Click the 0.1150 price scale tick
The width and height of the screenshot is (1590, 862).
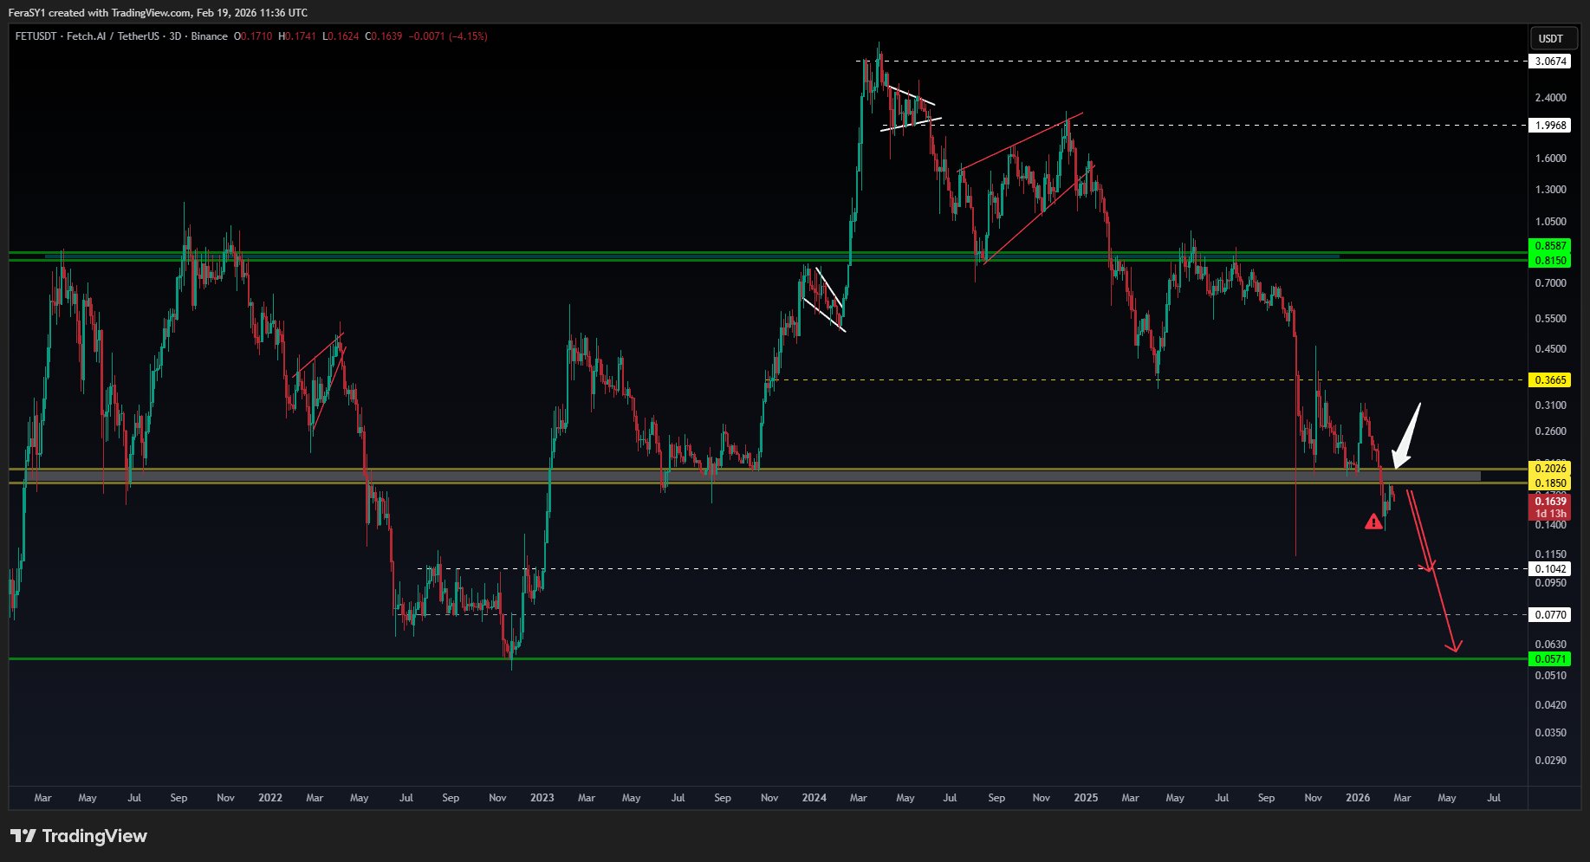click(1550, 554)
